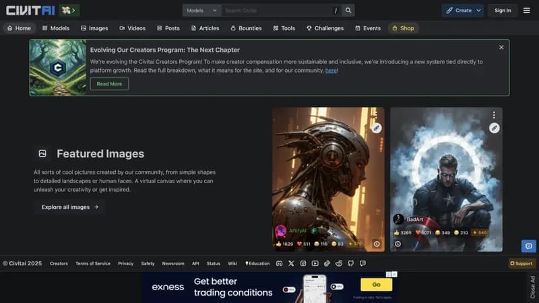Open the Wiki footer link
This screenshot has width=539, height=303.
point(232,263)
